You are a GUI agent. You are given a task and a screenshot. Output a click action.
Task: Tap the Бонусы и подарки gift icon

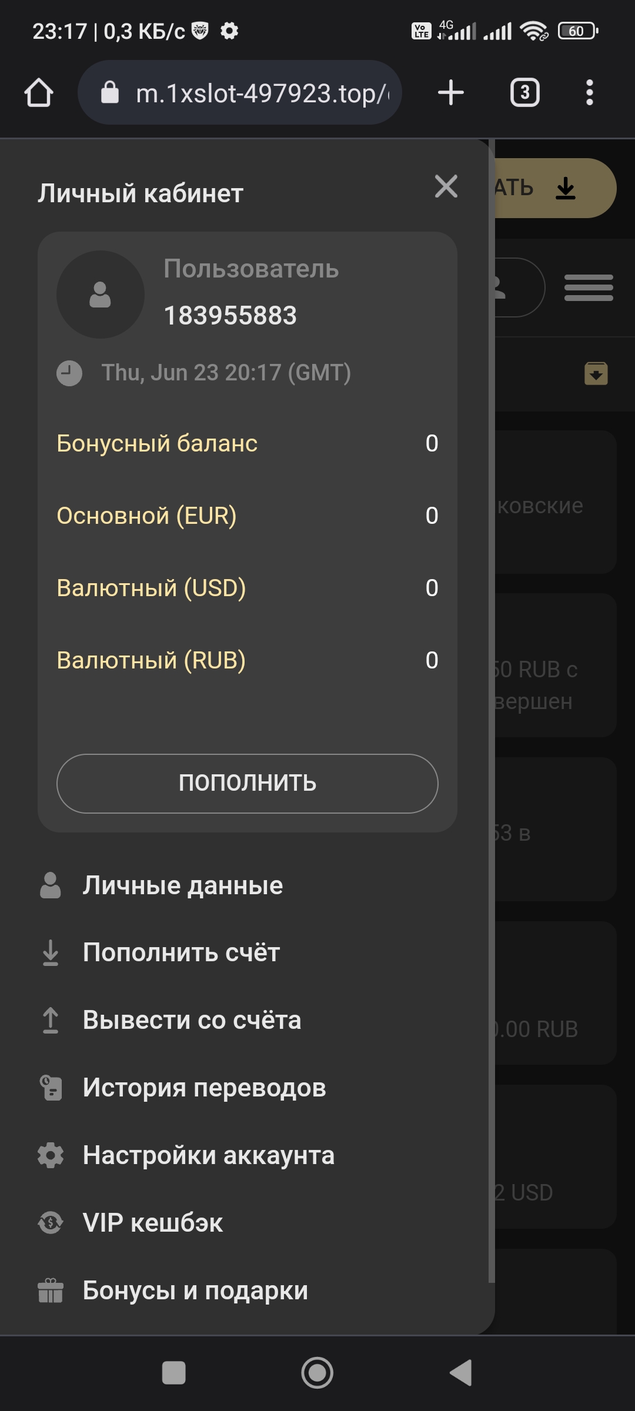point(51,1290)
